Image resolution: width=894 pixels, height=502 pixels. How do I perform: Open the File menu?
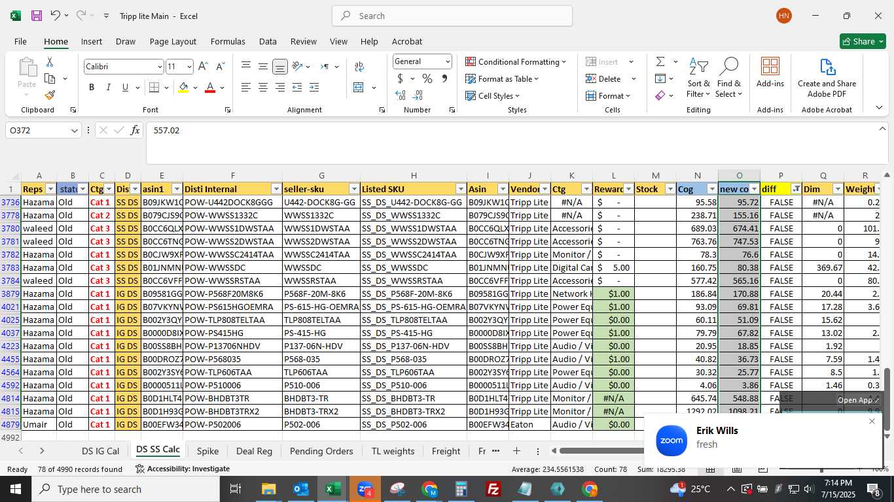pyautogui.click(x=20, y=41)
